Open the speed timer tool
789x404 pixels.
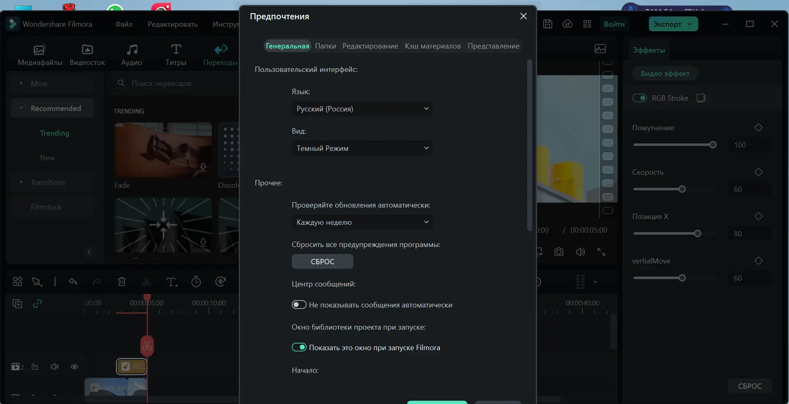(x=196, y=282)
